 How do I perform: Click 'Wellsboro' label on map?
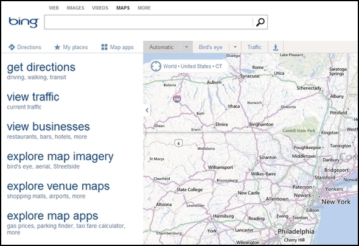point(206,149)
